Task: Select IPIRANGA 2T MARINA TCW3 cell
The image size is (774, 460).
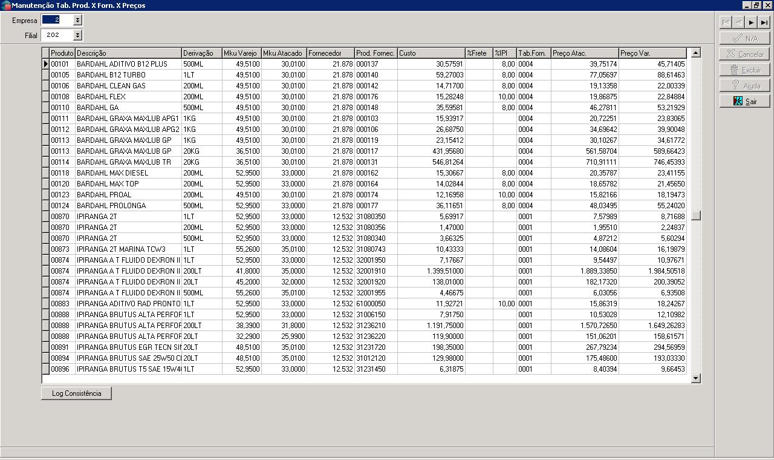Action: pos(129,249)
